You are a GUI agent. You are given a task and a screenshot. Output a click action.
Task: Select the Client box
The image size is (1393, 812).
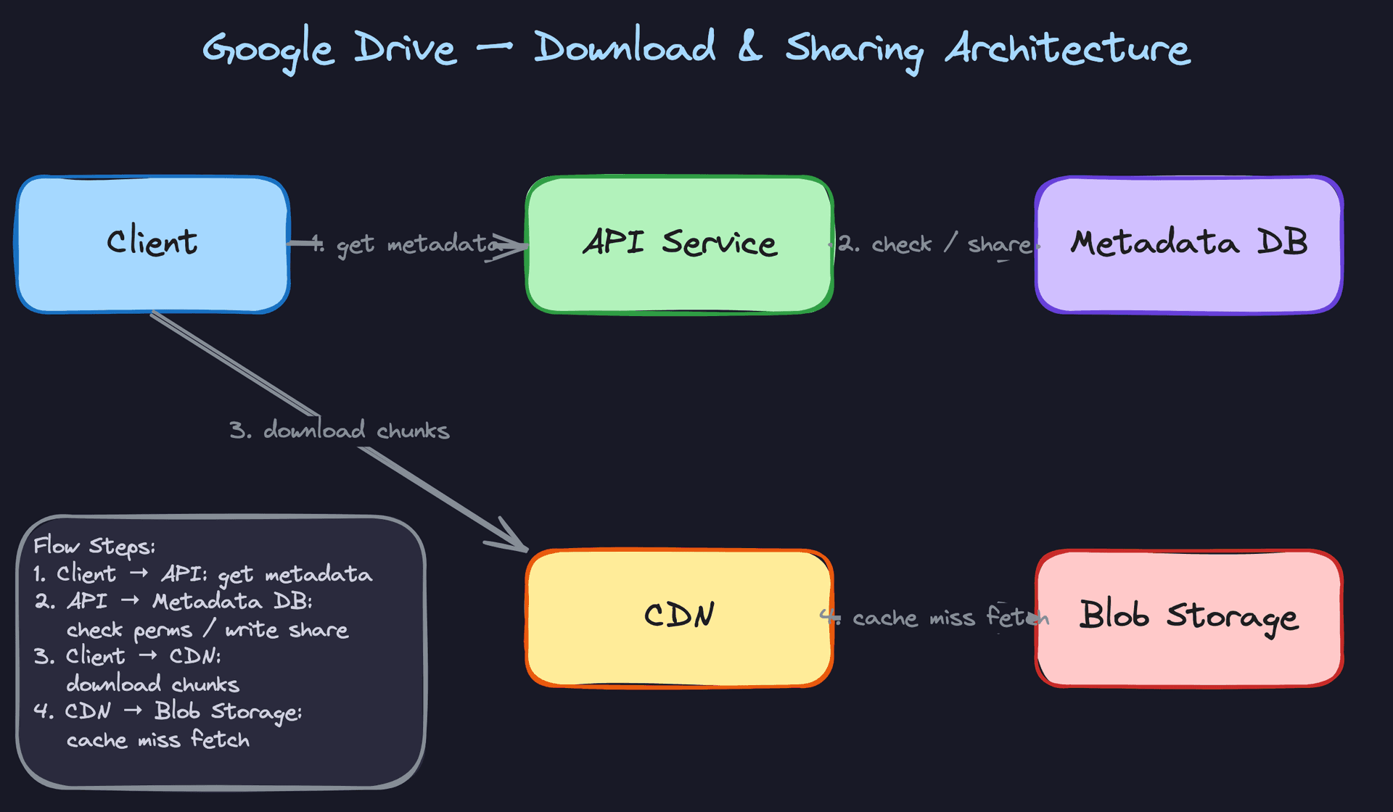click(152, 244)
